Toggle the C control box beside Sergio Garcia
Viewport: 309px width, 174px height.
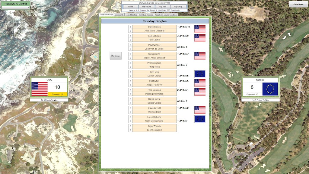130,103
